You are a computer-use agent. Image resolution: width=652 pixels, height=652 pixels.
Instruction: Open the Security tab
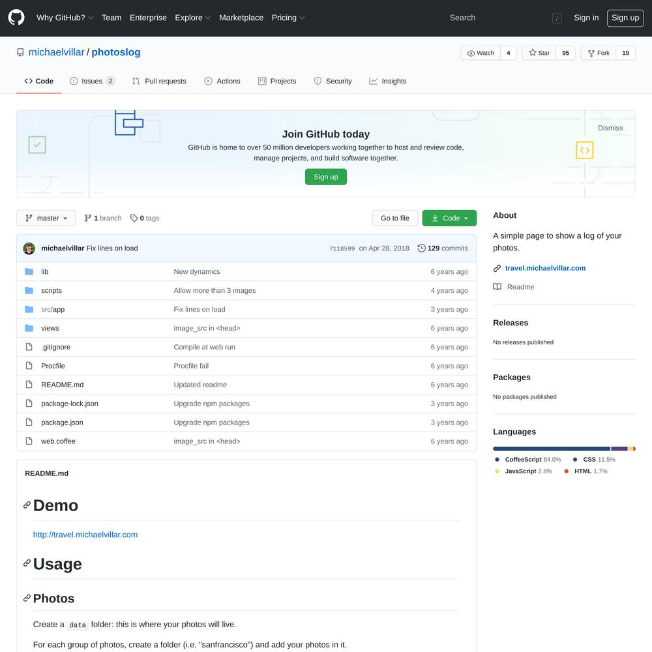pyautogui.click(x=333, y=81)
